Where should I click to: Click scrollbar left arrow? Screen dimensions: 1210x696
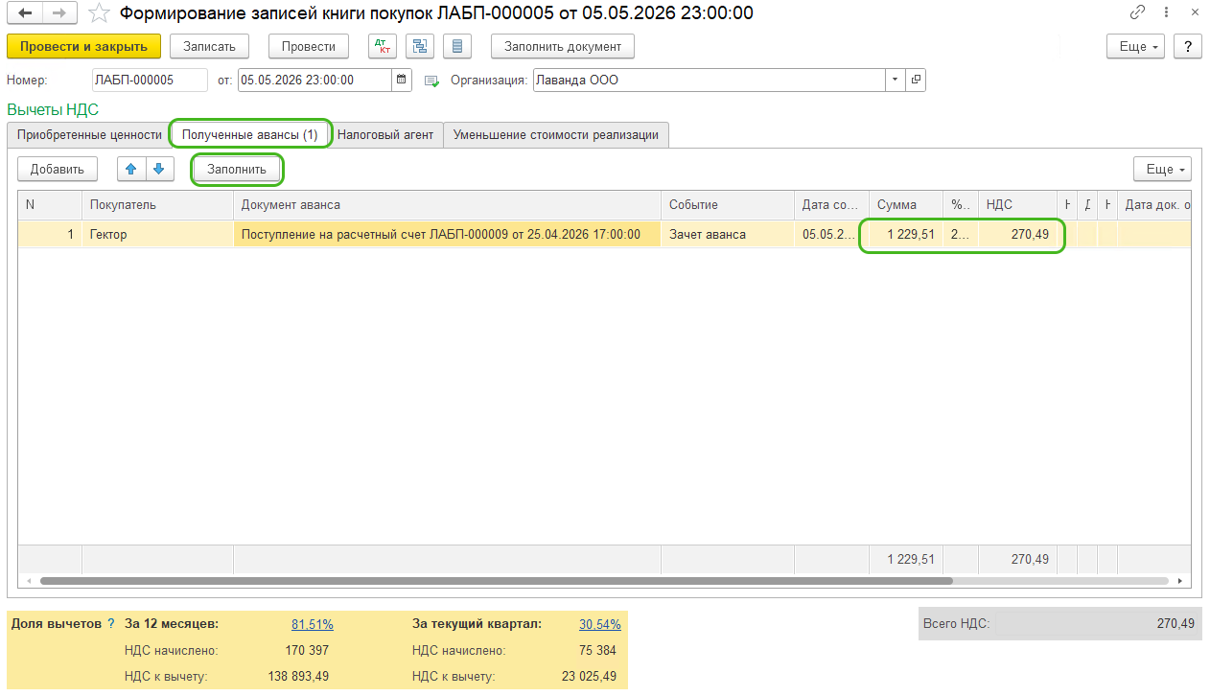pos(29,581)
